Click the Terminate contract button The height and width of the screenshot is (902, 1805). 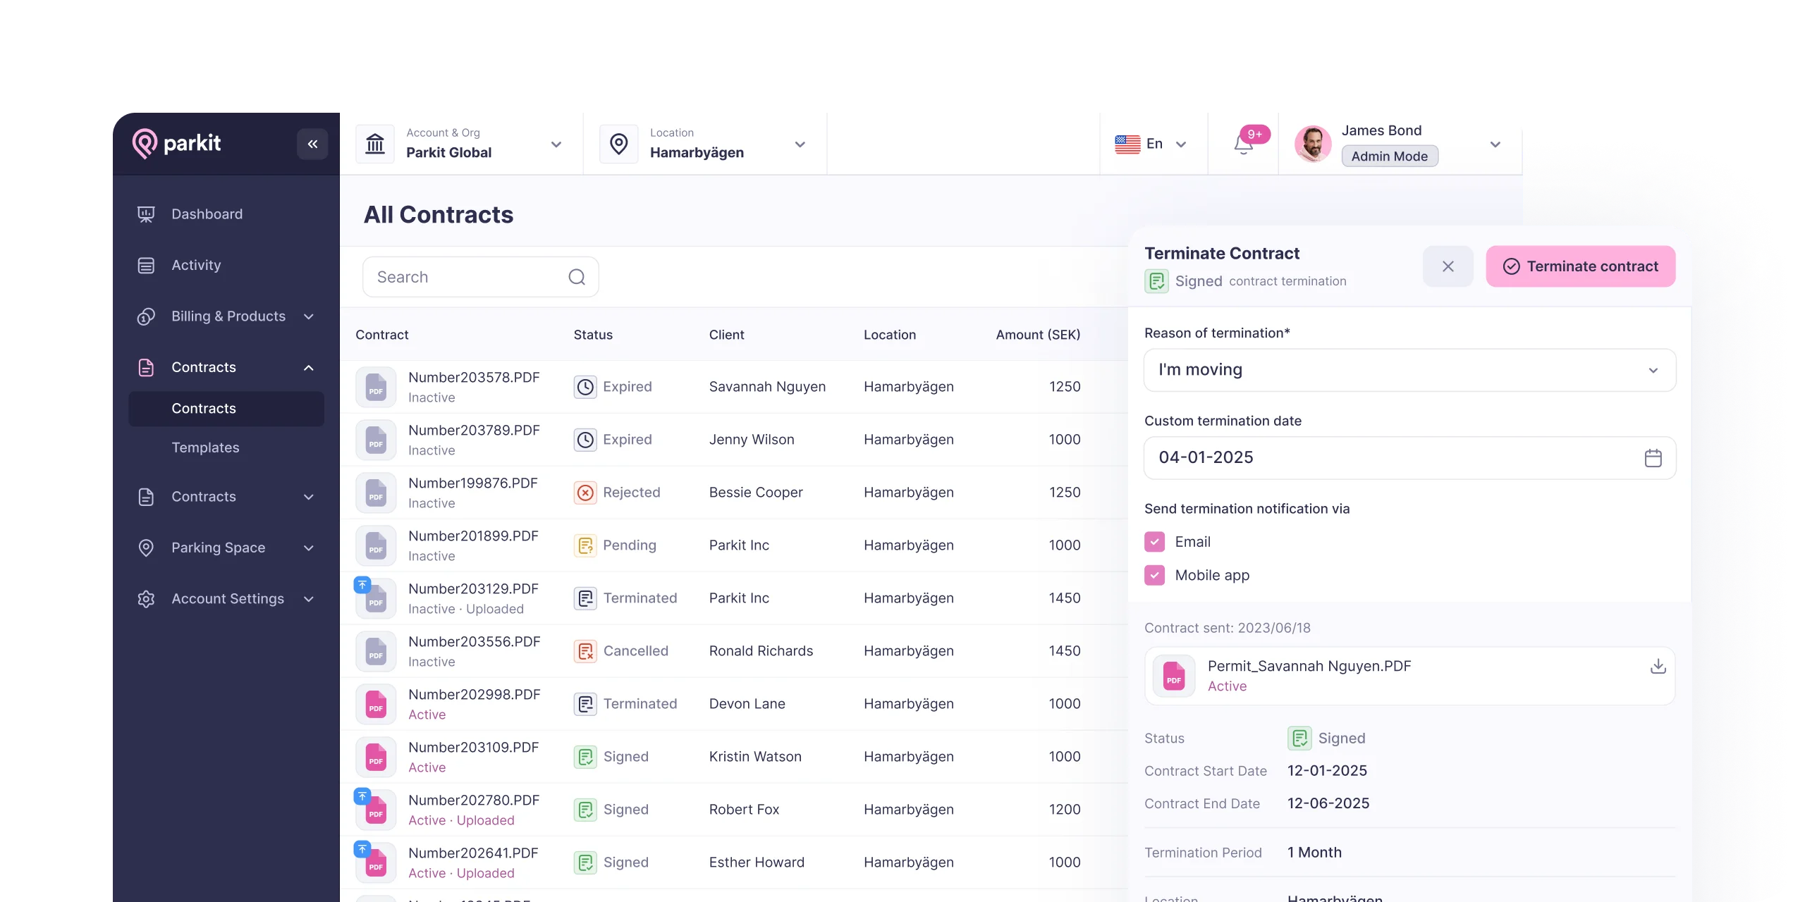click(x=1580, y=266)
